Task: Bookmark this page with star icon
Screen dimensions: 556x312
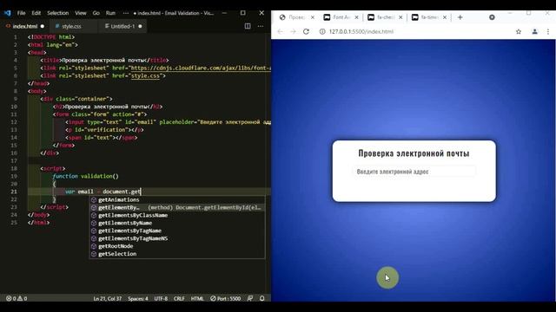Action: pos(519,31)
